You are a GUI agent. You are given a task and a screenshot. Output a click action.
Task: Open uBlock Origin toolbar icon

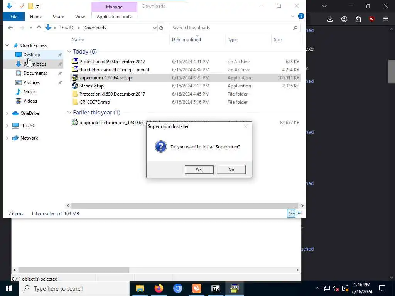click(372, 19)
